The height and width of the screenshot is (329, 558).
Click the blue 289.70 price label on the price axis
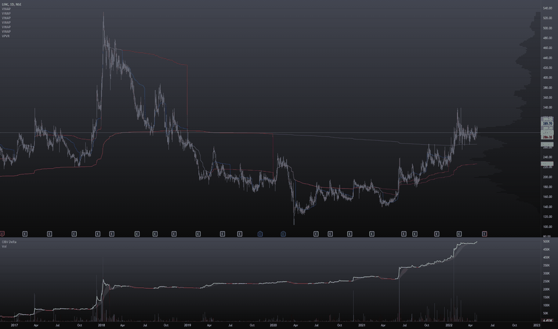[x=547, y=123]
